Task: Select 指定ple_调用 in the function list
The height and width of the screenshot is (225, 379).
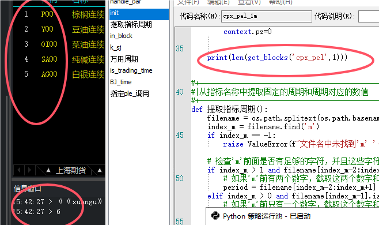Action: coord(130,93)
